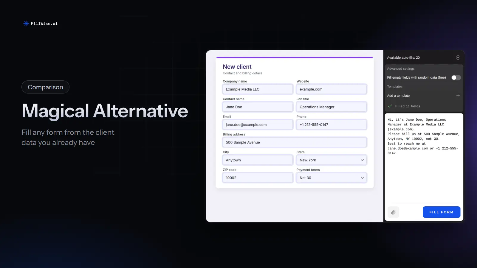The width and height of the screenshot is (477, 268).
Task: Click the Filled 11 fields status text
Action: 408,106
